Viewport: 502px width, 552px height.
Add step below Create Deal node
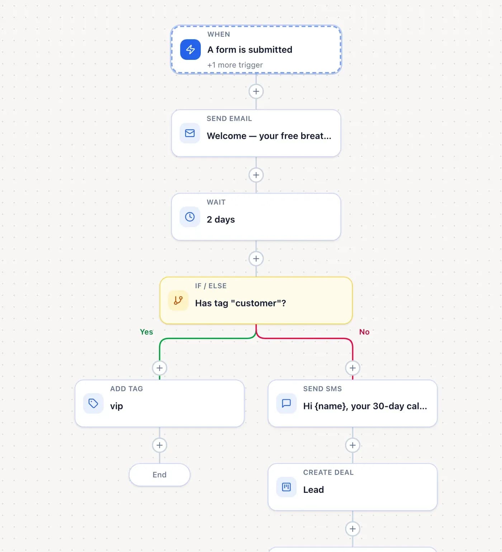click(352, 529)
